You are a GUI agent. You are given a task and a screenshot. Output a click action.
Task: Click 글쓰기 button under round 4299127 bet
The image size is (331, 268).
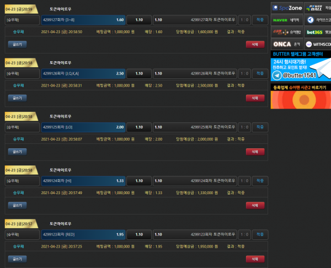click(17, 44)
